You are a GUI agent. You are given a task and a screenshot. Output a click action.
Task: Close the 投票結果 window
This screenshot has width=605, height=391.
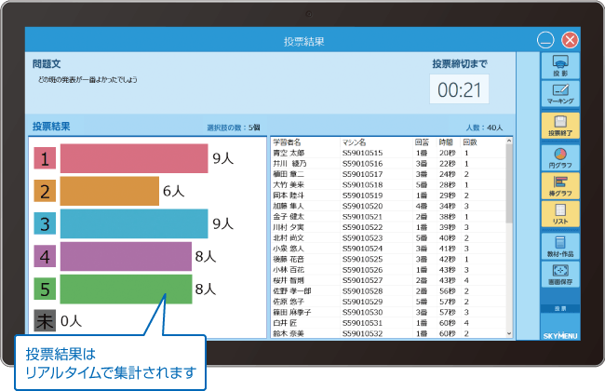[570, 40]
